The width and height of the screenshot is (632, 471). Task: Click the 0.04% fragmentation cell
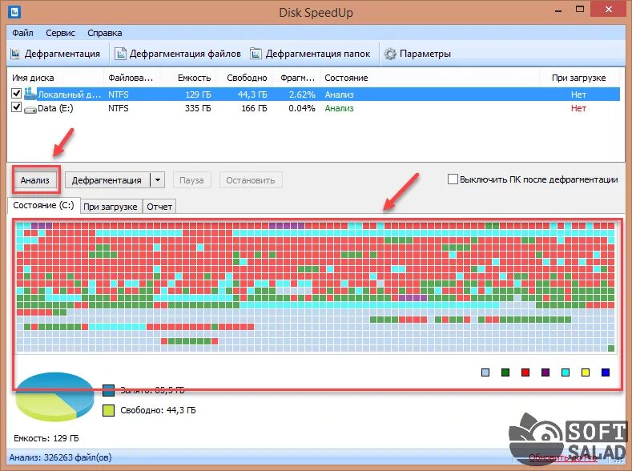[x=302, y=108]
